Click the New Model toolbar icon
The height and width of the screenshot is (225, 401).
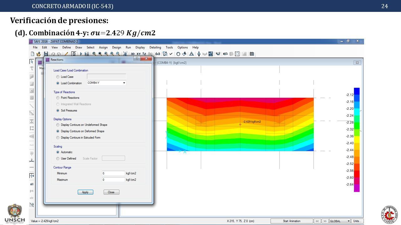point(32,54)
